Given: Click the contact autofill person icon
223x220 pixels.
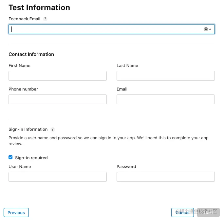Looking at the screenshot, I should point(206,29).
